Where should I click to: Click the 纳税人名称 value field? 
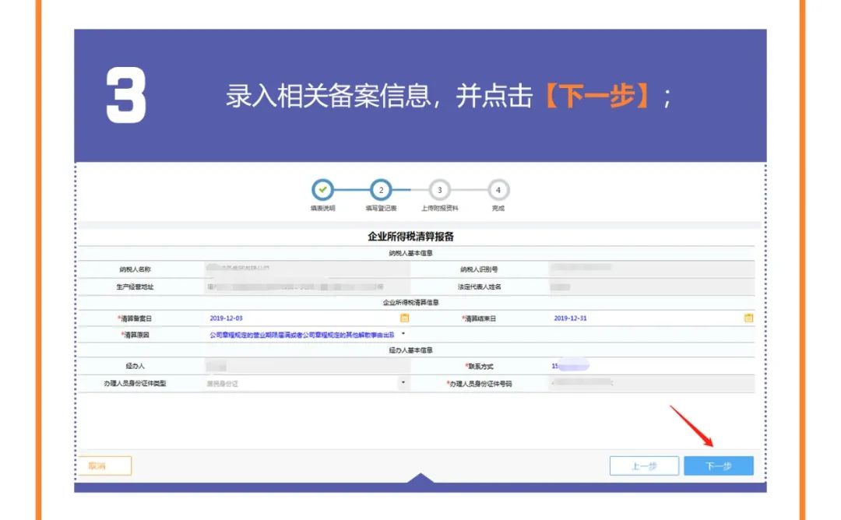tap(296, 269)
